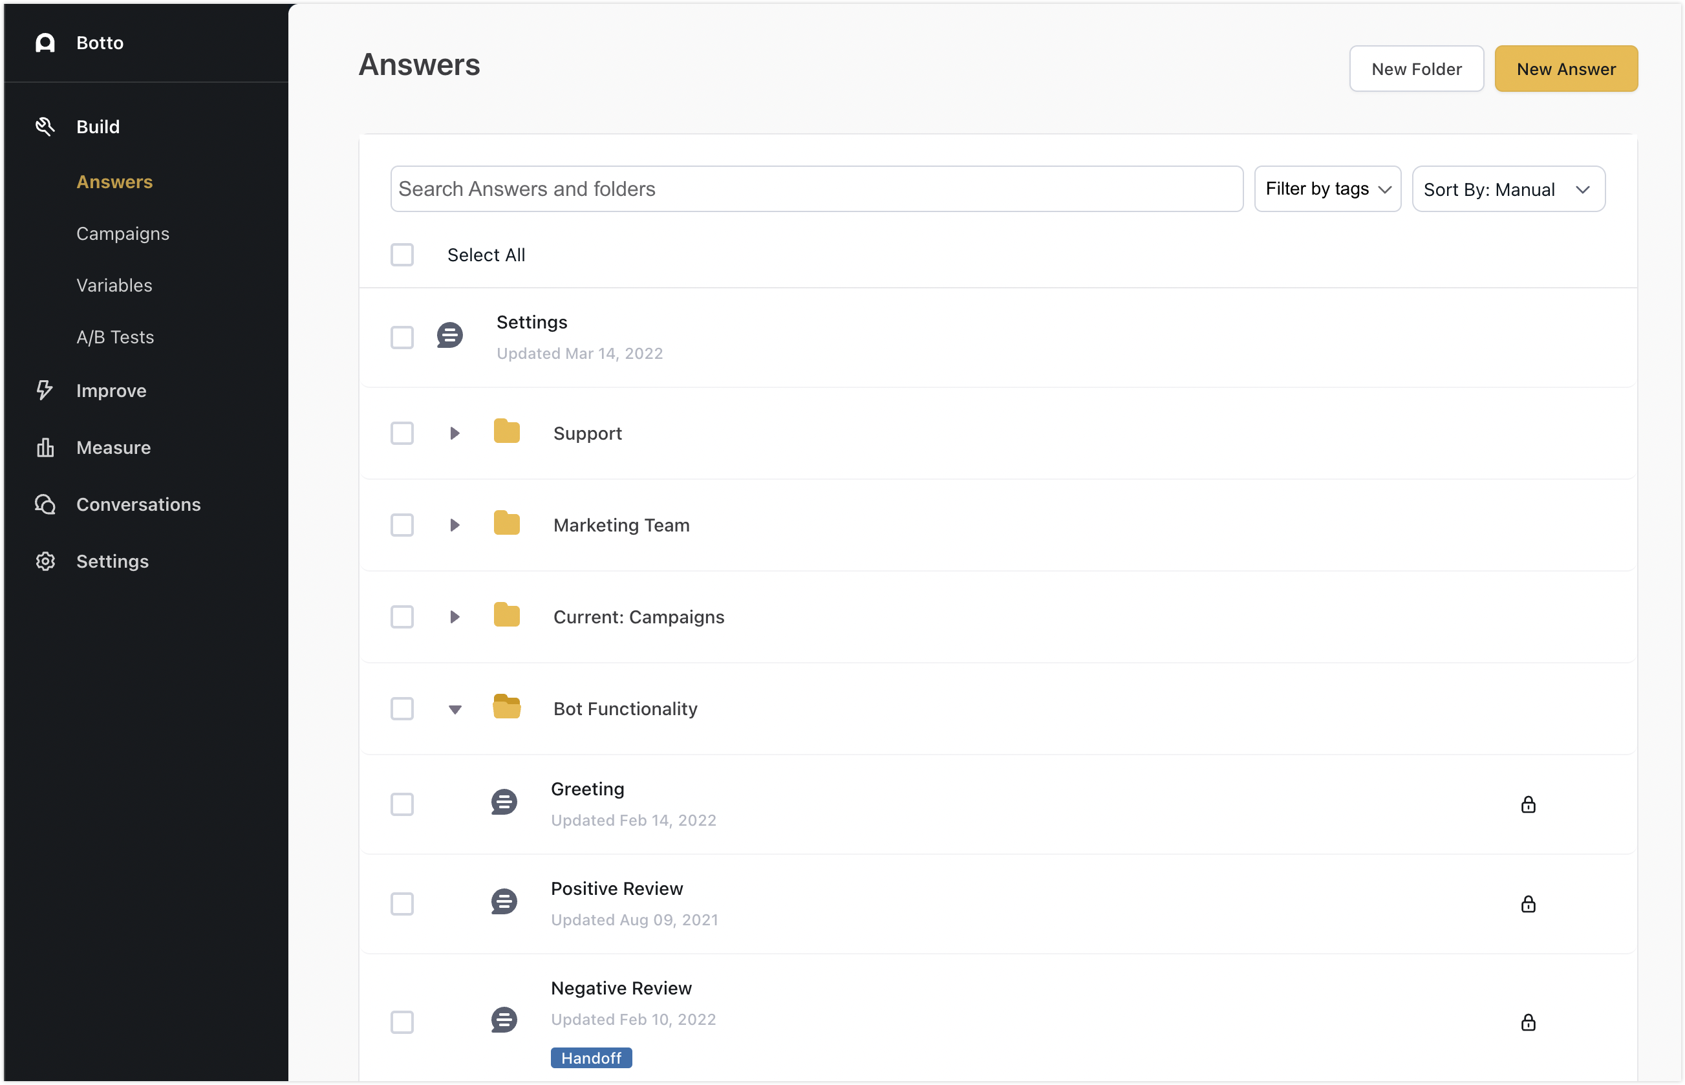Viewport: 1685px width, 1085px height.
Task: Click the Measure bar chart icon
Action: [45, 447]
